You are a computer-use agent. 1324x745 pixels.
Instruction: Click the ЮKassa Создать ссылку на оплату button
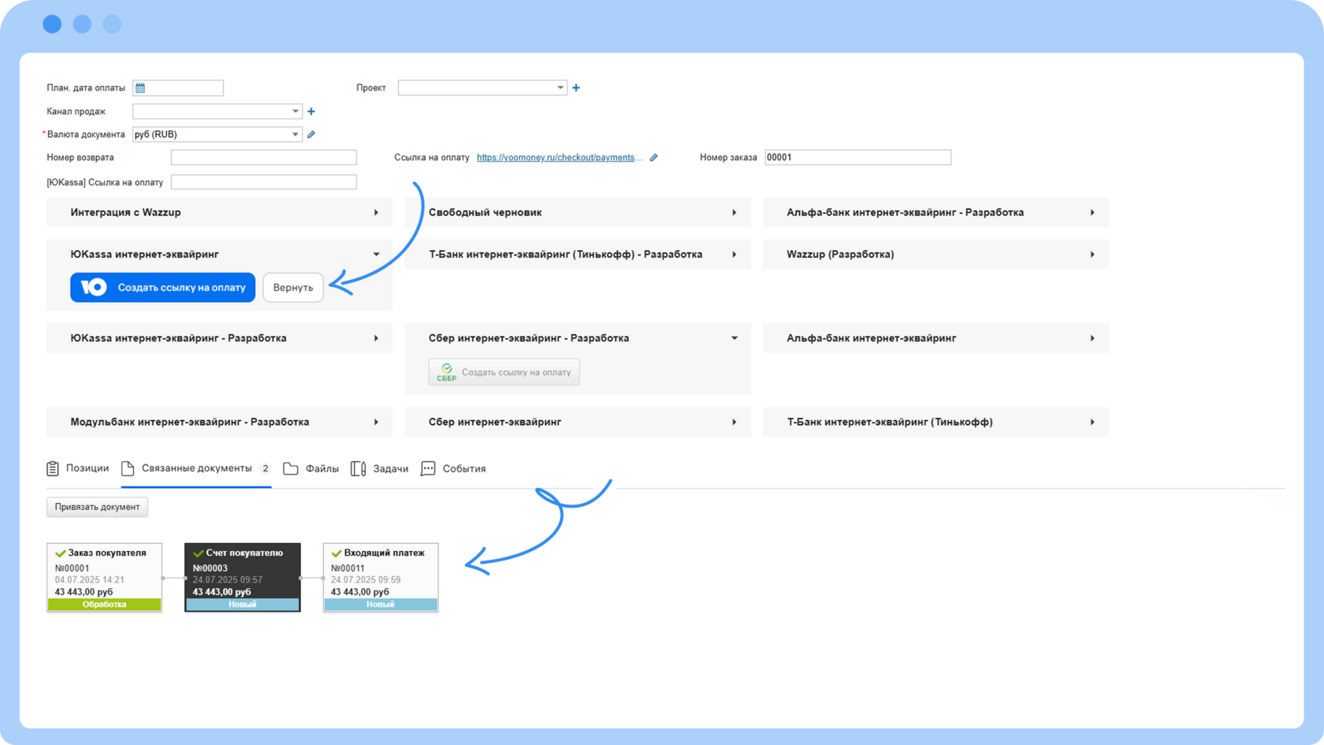pos(162,288)
